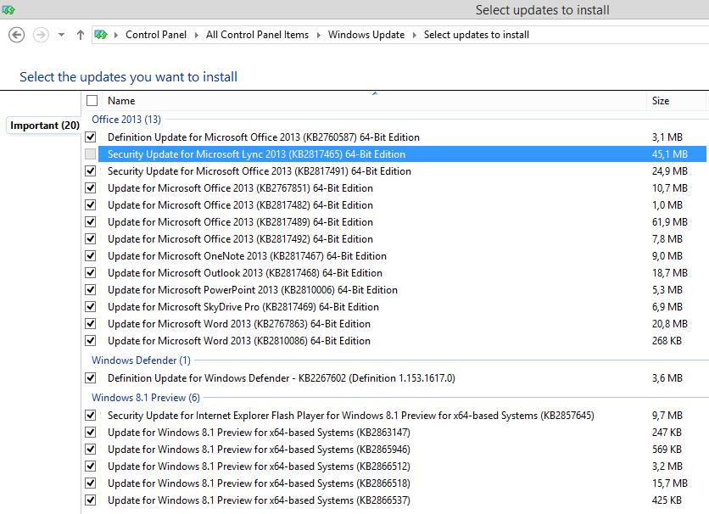Uncheck Word 2013 update KB2810086
The height and width of the screenshot is (514, 709).
click(91, 340)
